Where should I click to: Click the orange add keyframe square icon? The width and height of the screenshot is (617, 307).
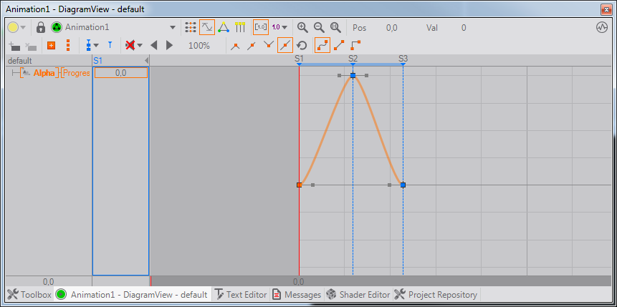(51, 45)
